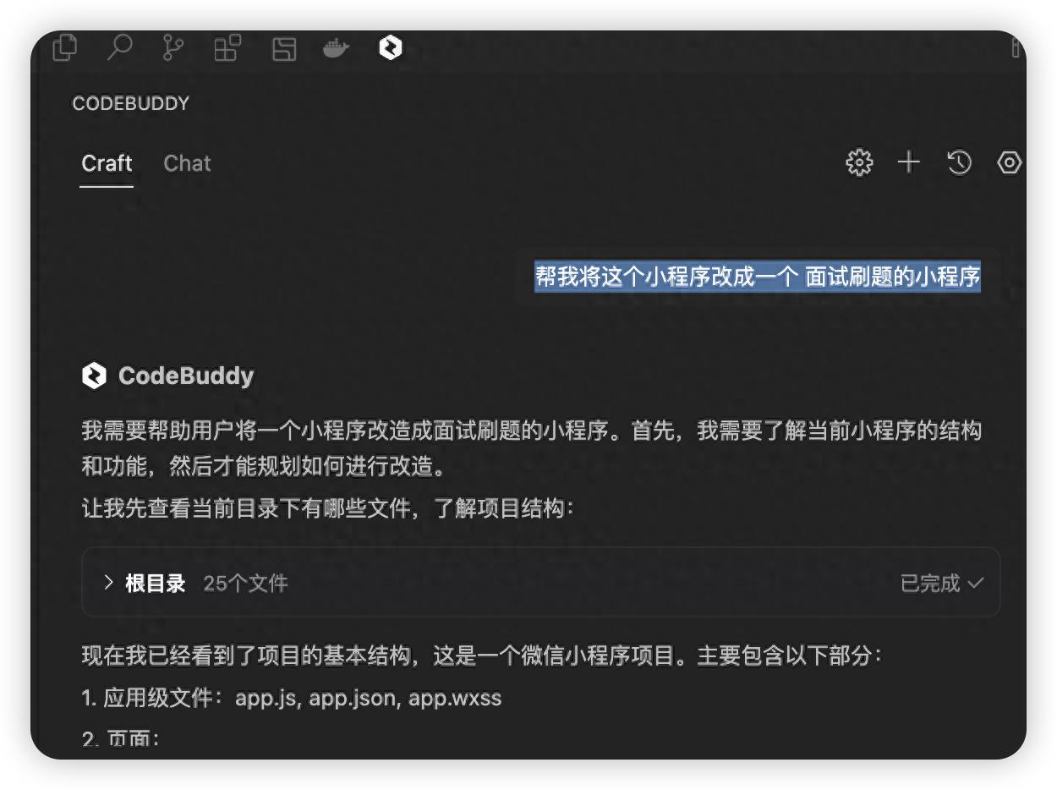
Task: Open the Source Control view
Action: tap(173, 49)
